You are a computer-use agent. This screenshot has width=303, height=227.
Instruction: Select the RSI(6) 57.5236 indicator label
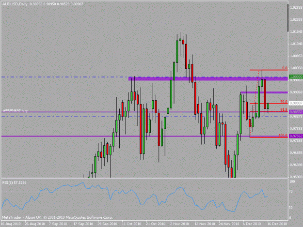[14, 182]
